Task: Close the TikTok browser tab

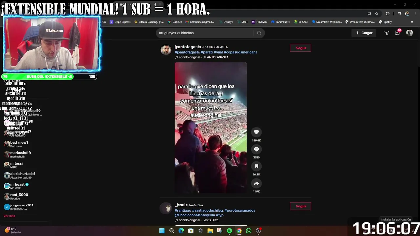Action: pyautogui.click(x=160, y=5)
